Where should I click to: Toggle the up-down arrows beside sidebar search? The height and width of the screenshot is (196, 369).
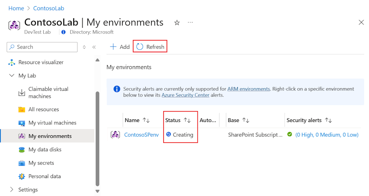[x=84, y=47]
